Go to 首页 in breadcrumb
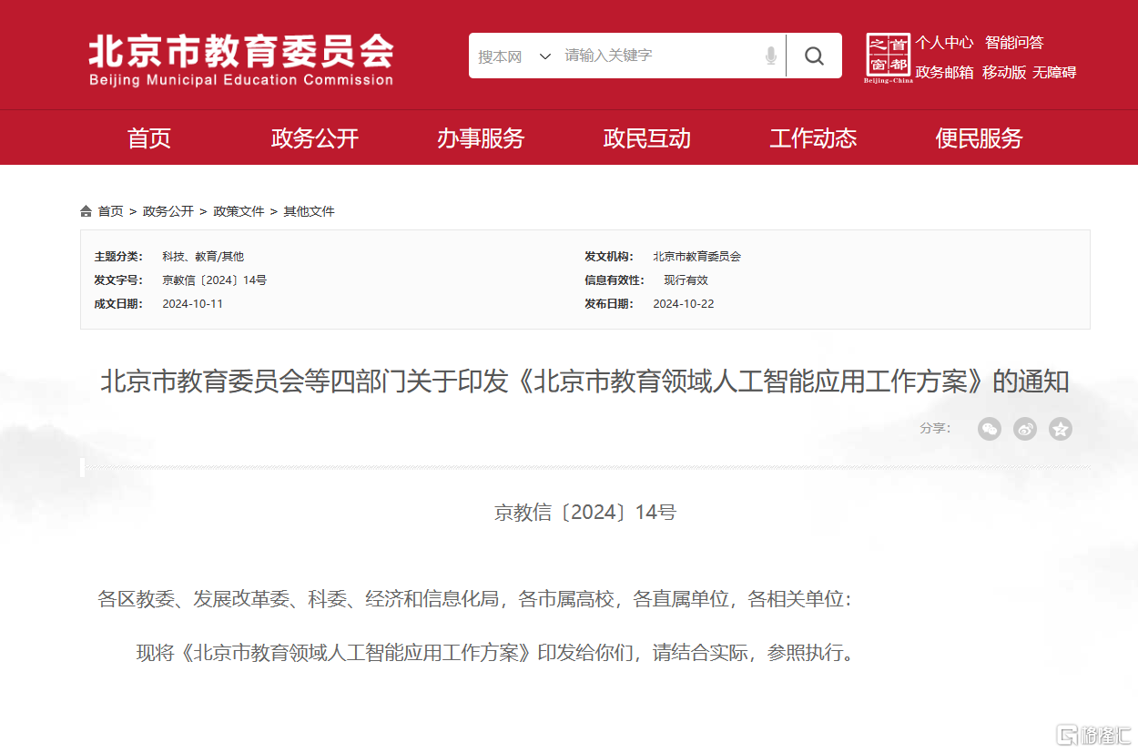The height and width of the screenshot is (753, 1138). [111, 211]
